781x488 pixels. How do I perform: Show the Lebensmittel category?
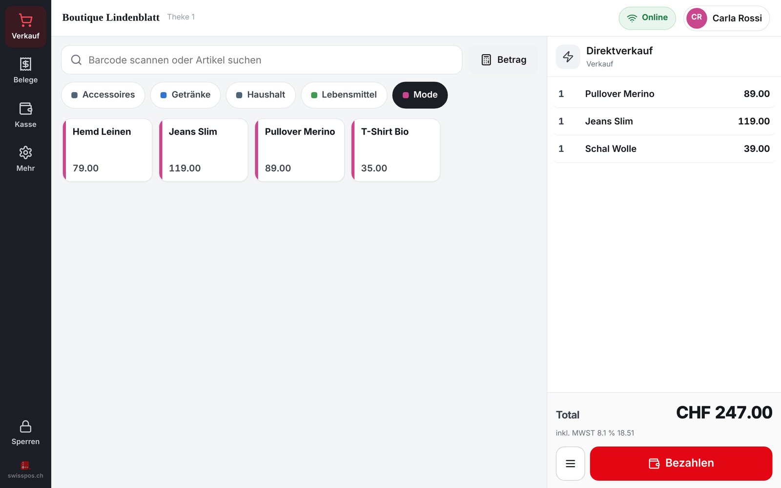(x=344, y=95)
